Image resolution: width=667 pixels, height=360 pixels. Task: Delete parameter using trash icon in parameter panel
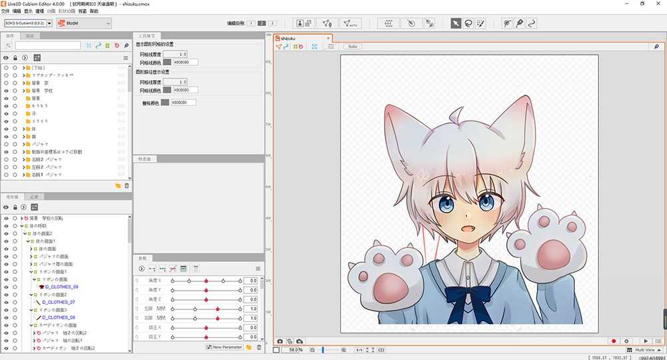[x=259, y=347]
